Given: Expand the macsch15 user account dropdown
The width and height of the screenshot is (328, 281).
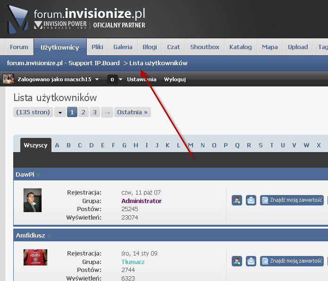Looking at the screenshot, I should pyautogui.click(x=97, y=79).
